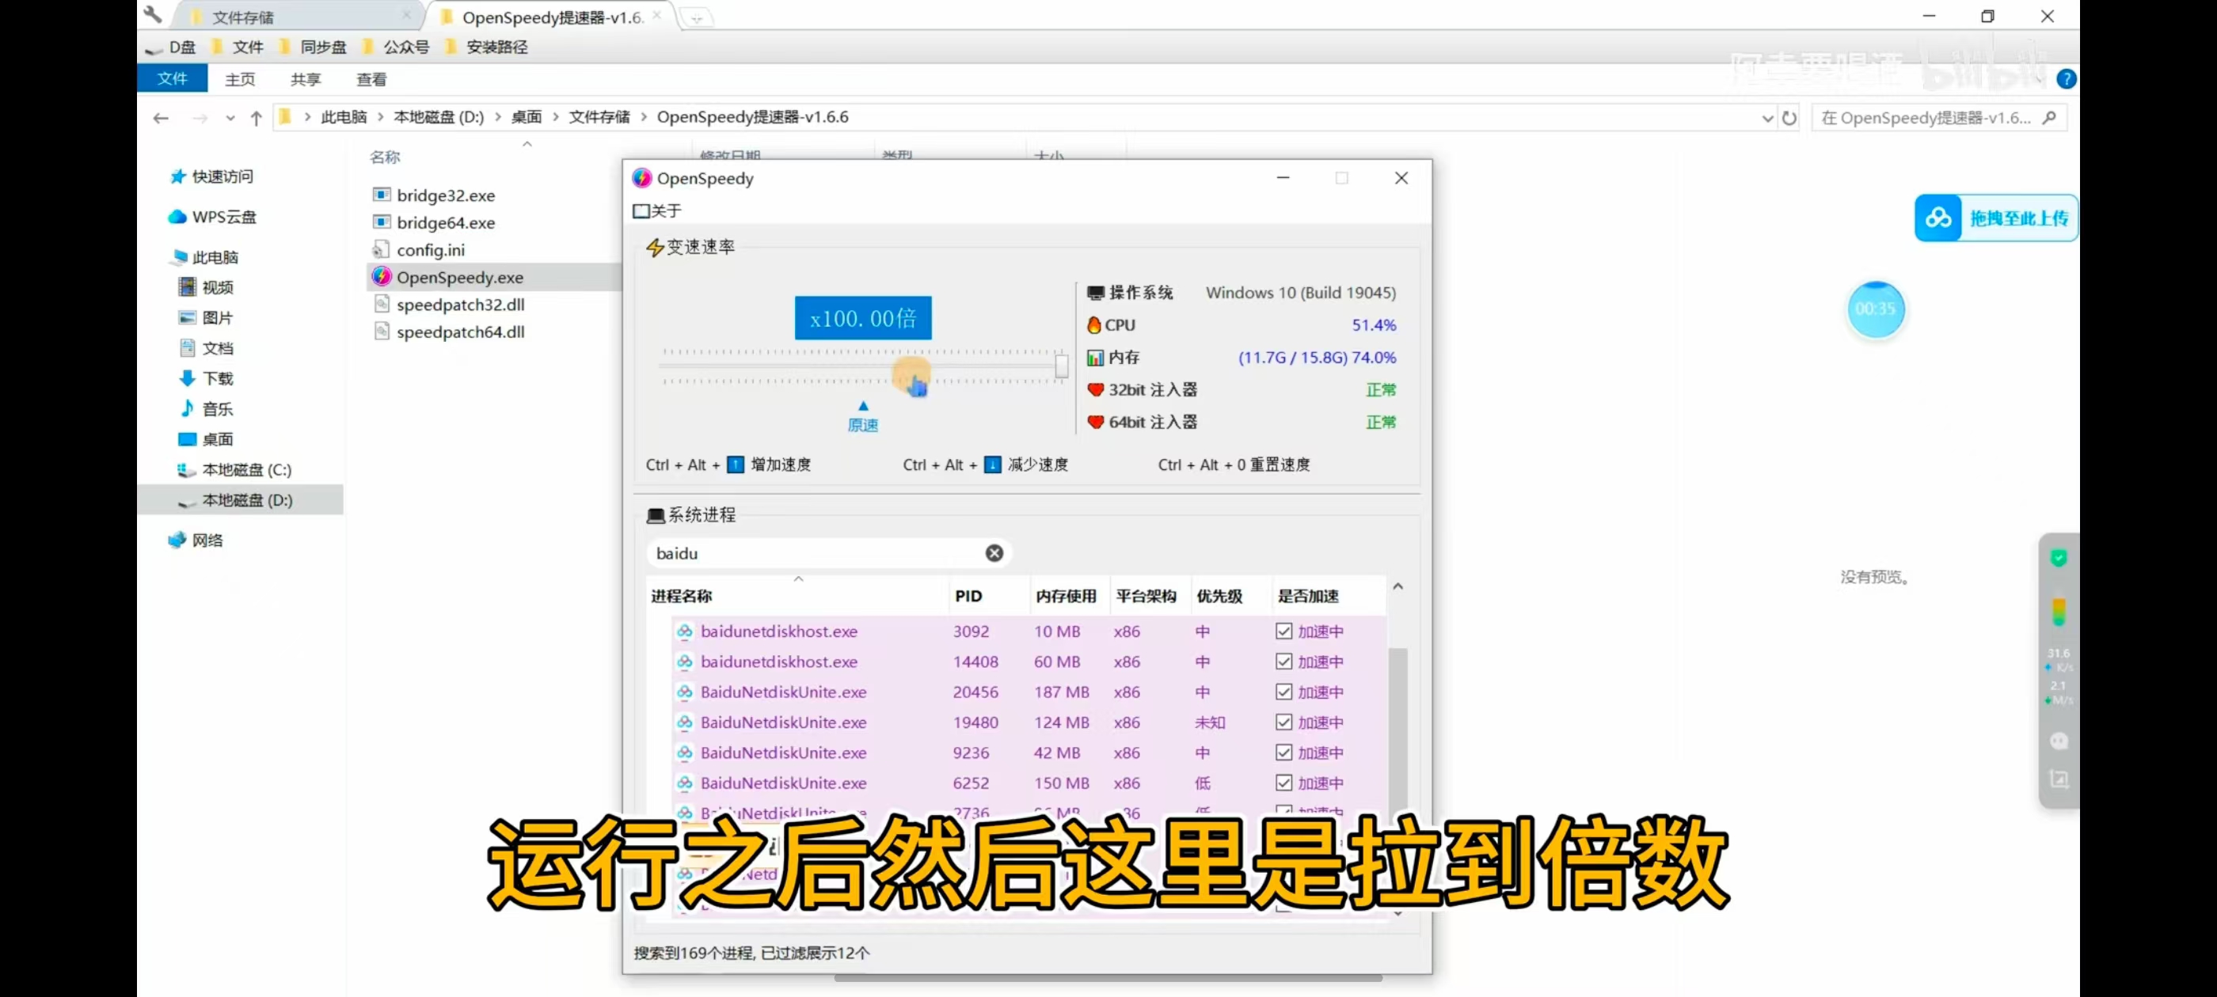
Task: Click the help question mark icon in the ribbon
Action: click(2067, 78)
